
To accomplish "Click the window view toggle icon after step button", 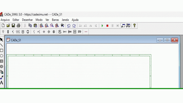I will [x=123, y=26].
